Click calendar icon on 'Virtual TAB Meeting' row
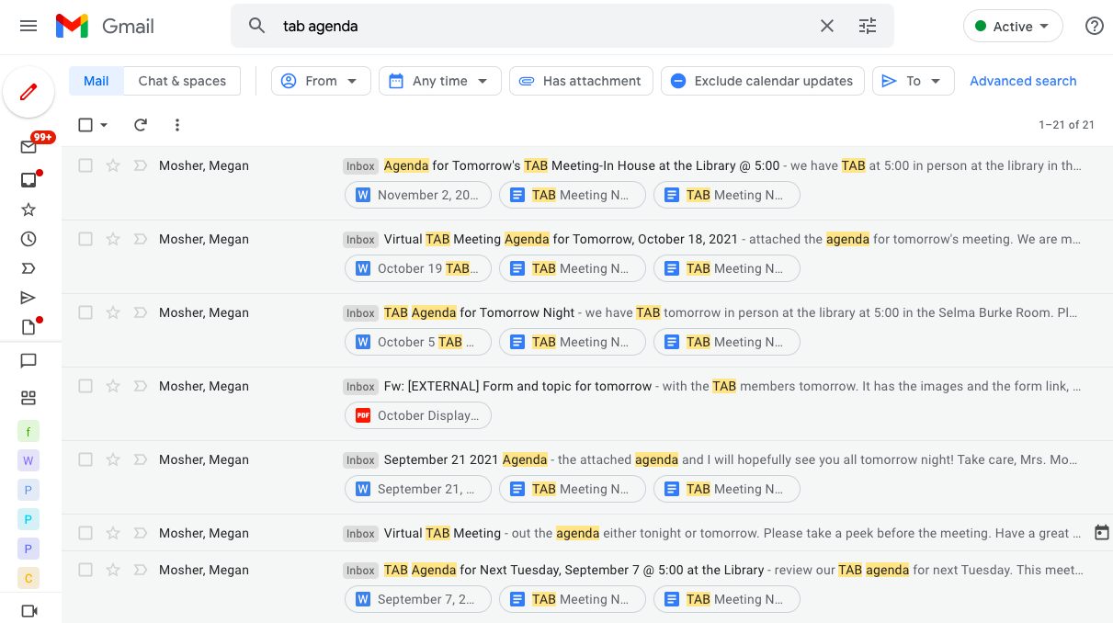The height and width of the screenshot is (623, 1113). coord(1102,533)
